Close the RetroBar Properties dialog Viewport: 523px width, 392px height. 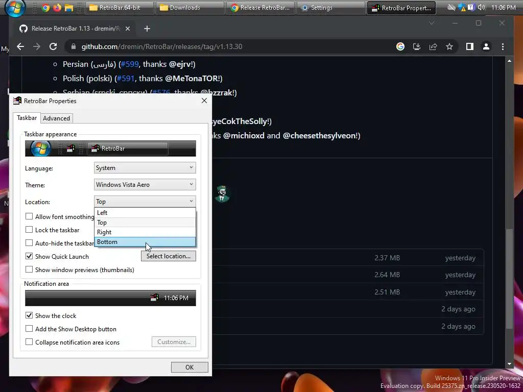[204, 101]
